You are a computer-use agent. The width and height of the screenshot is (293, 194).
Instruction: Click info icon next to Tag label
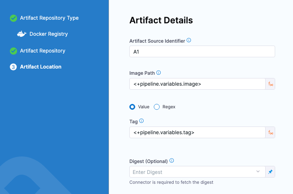(x=141, y=121)
